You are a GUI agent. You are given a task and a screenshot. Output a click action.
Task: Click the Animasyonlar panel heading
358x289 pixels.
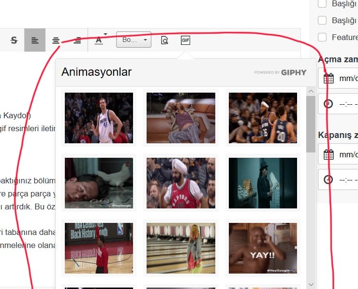96,72
